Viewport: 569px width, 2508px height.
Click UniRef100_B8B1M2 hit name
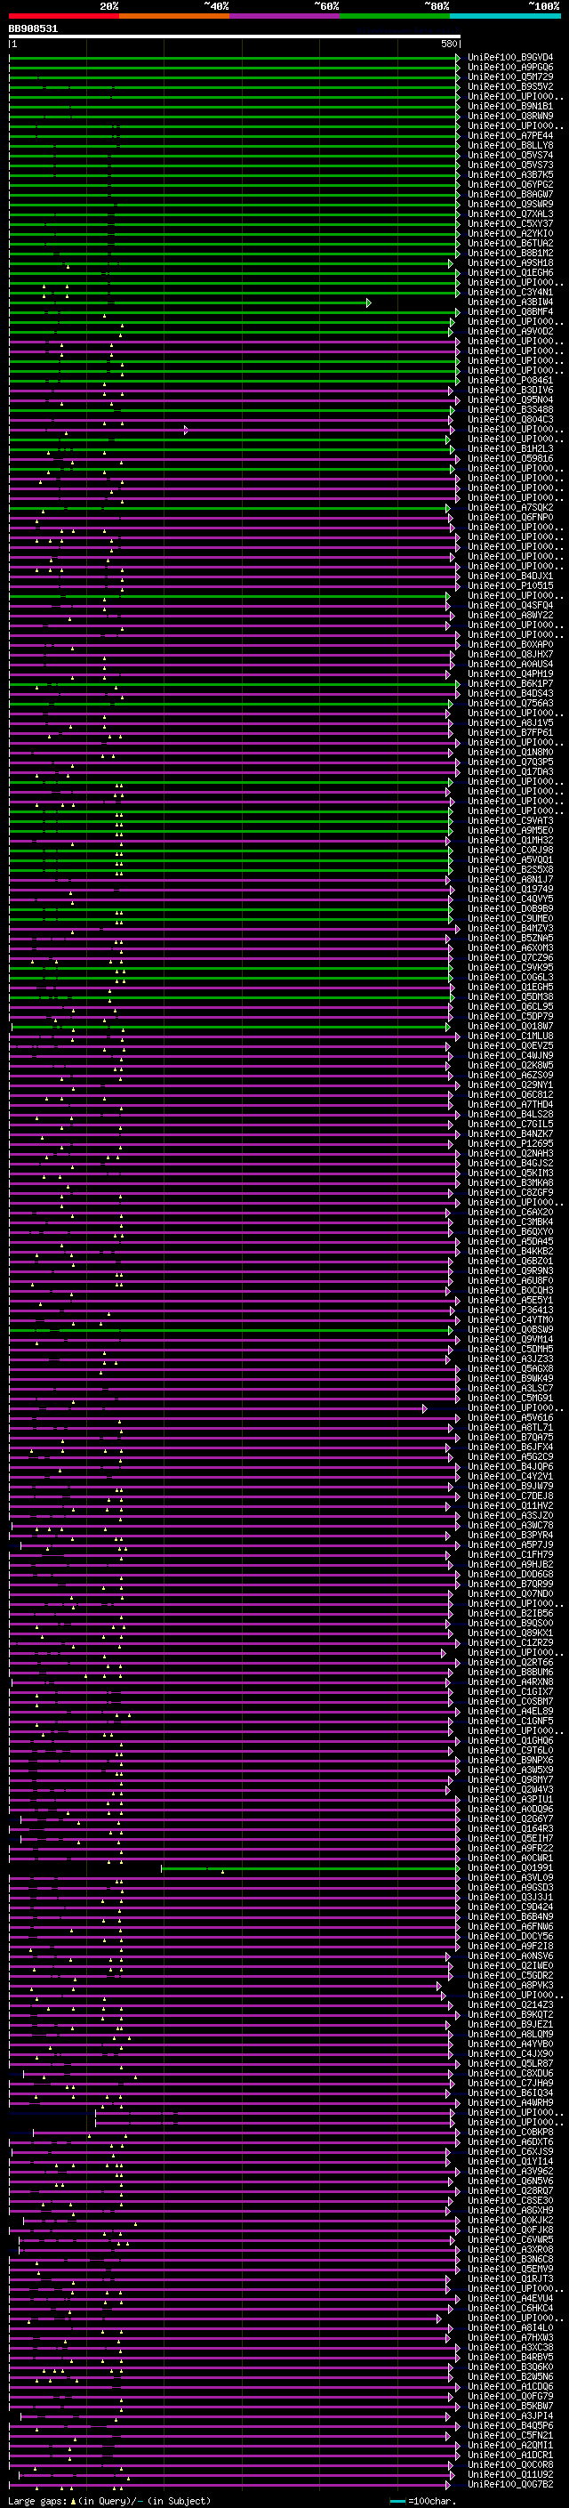510,254
